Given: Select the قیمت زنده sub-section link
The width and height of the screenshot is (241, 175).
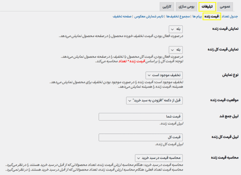Looking at the screenshot, I should pos(212,16).
